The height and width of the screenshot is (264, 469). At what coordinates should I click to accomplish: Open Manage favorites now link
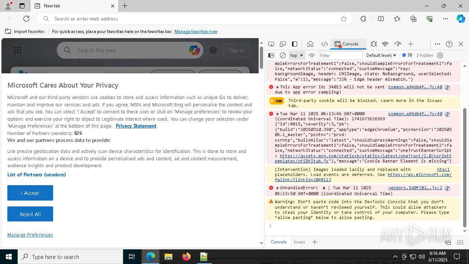[x=196, y=32]
